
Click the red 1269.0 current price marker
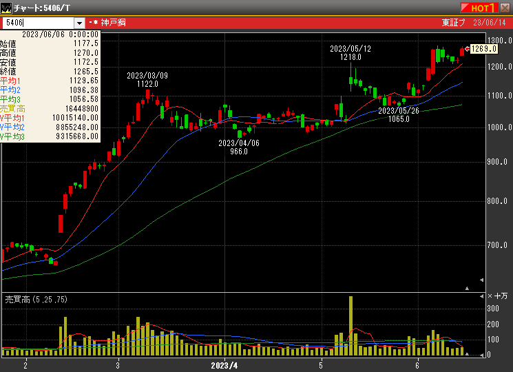482,49
